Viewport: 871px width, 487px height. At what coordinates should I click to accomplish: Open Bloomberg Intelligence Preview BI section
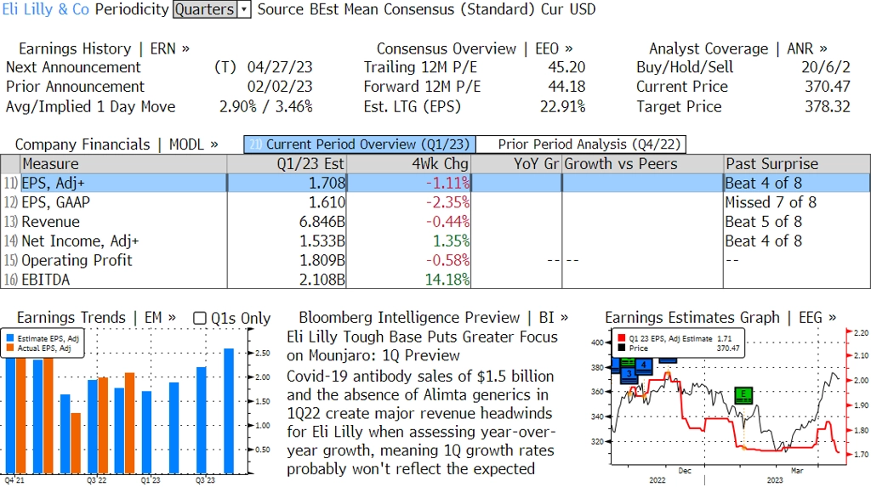433,318
